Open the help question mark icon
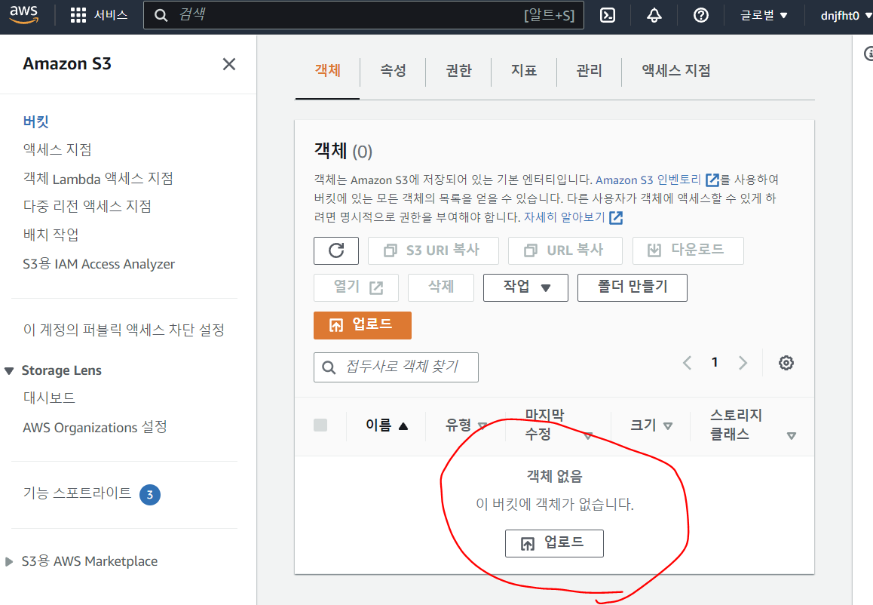The height and width of the screenshot is (605, 873). [x=701, y=15]
